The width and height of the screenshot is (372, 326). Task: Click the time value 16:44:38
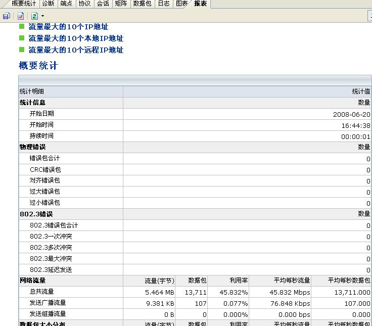356,126
